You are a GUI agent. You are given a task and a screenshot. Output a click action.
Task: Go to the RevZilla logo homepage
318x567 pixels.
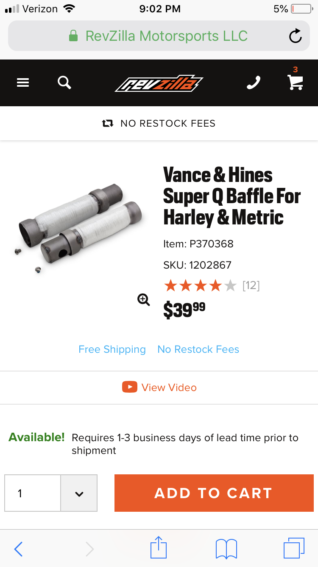click(x=159, y=83)
